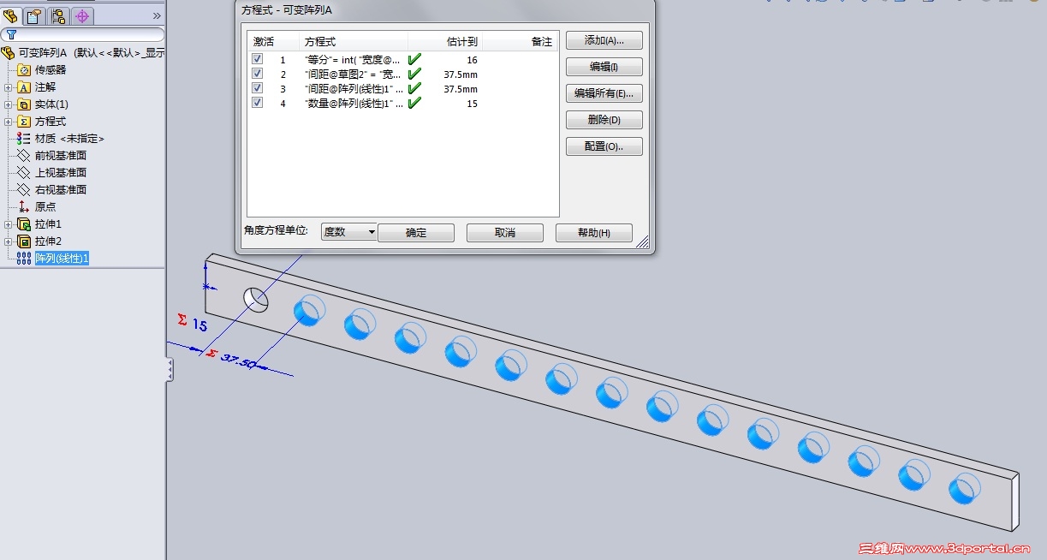The height and width of the screenshot is (560, 1047).
Task: Select the 材质 material icon
Action: point(24,139)
